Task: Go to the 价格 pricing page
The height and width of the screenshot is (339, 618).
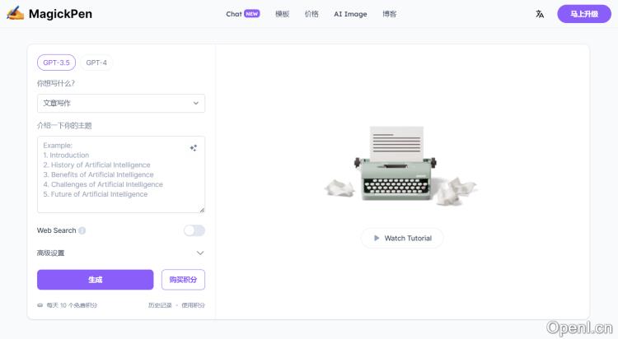Action: [311, 14]
